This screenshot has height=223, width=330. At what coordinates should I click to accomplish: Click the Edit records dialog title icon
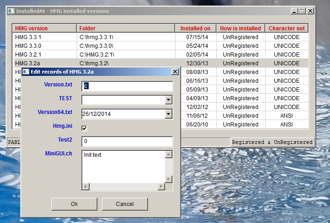pos(26,72)
